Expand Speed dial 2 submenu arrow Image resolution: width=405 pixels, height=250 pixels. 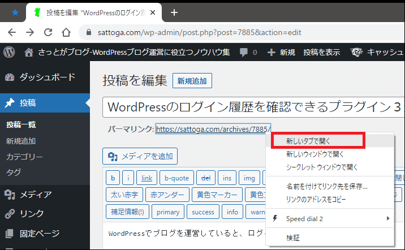tap(388, 218)
